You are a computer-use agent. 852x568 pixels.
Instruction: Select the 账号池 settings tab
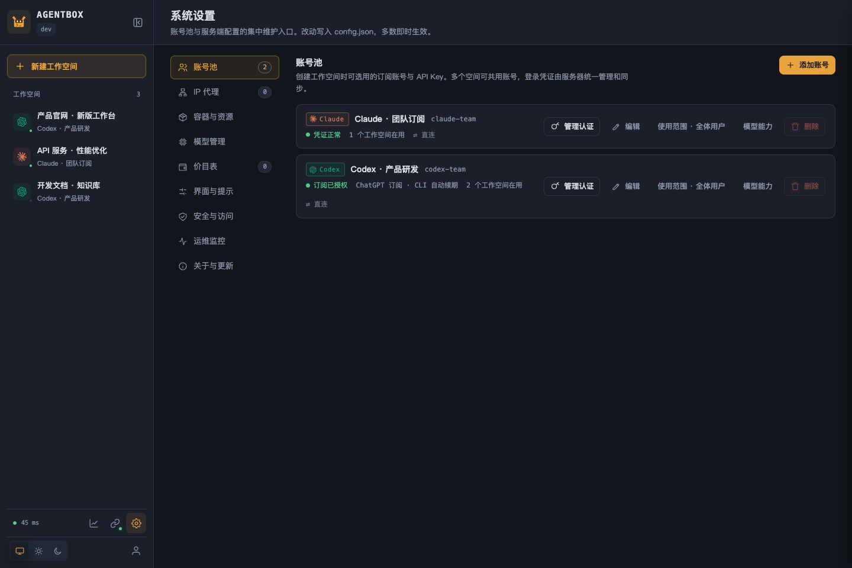click(225, 67)
